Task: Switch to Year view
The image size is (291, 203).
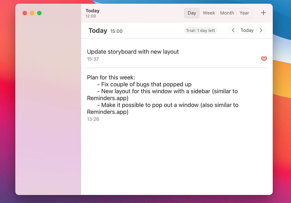Action: (x=244, y=13)
